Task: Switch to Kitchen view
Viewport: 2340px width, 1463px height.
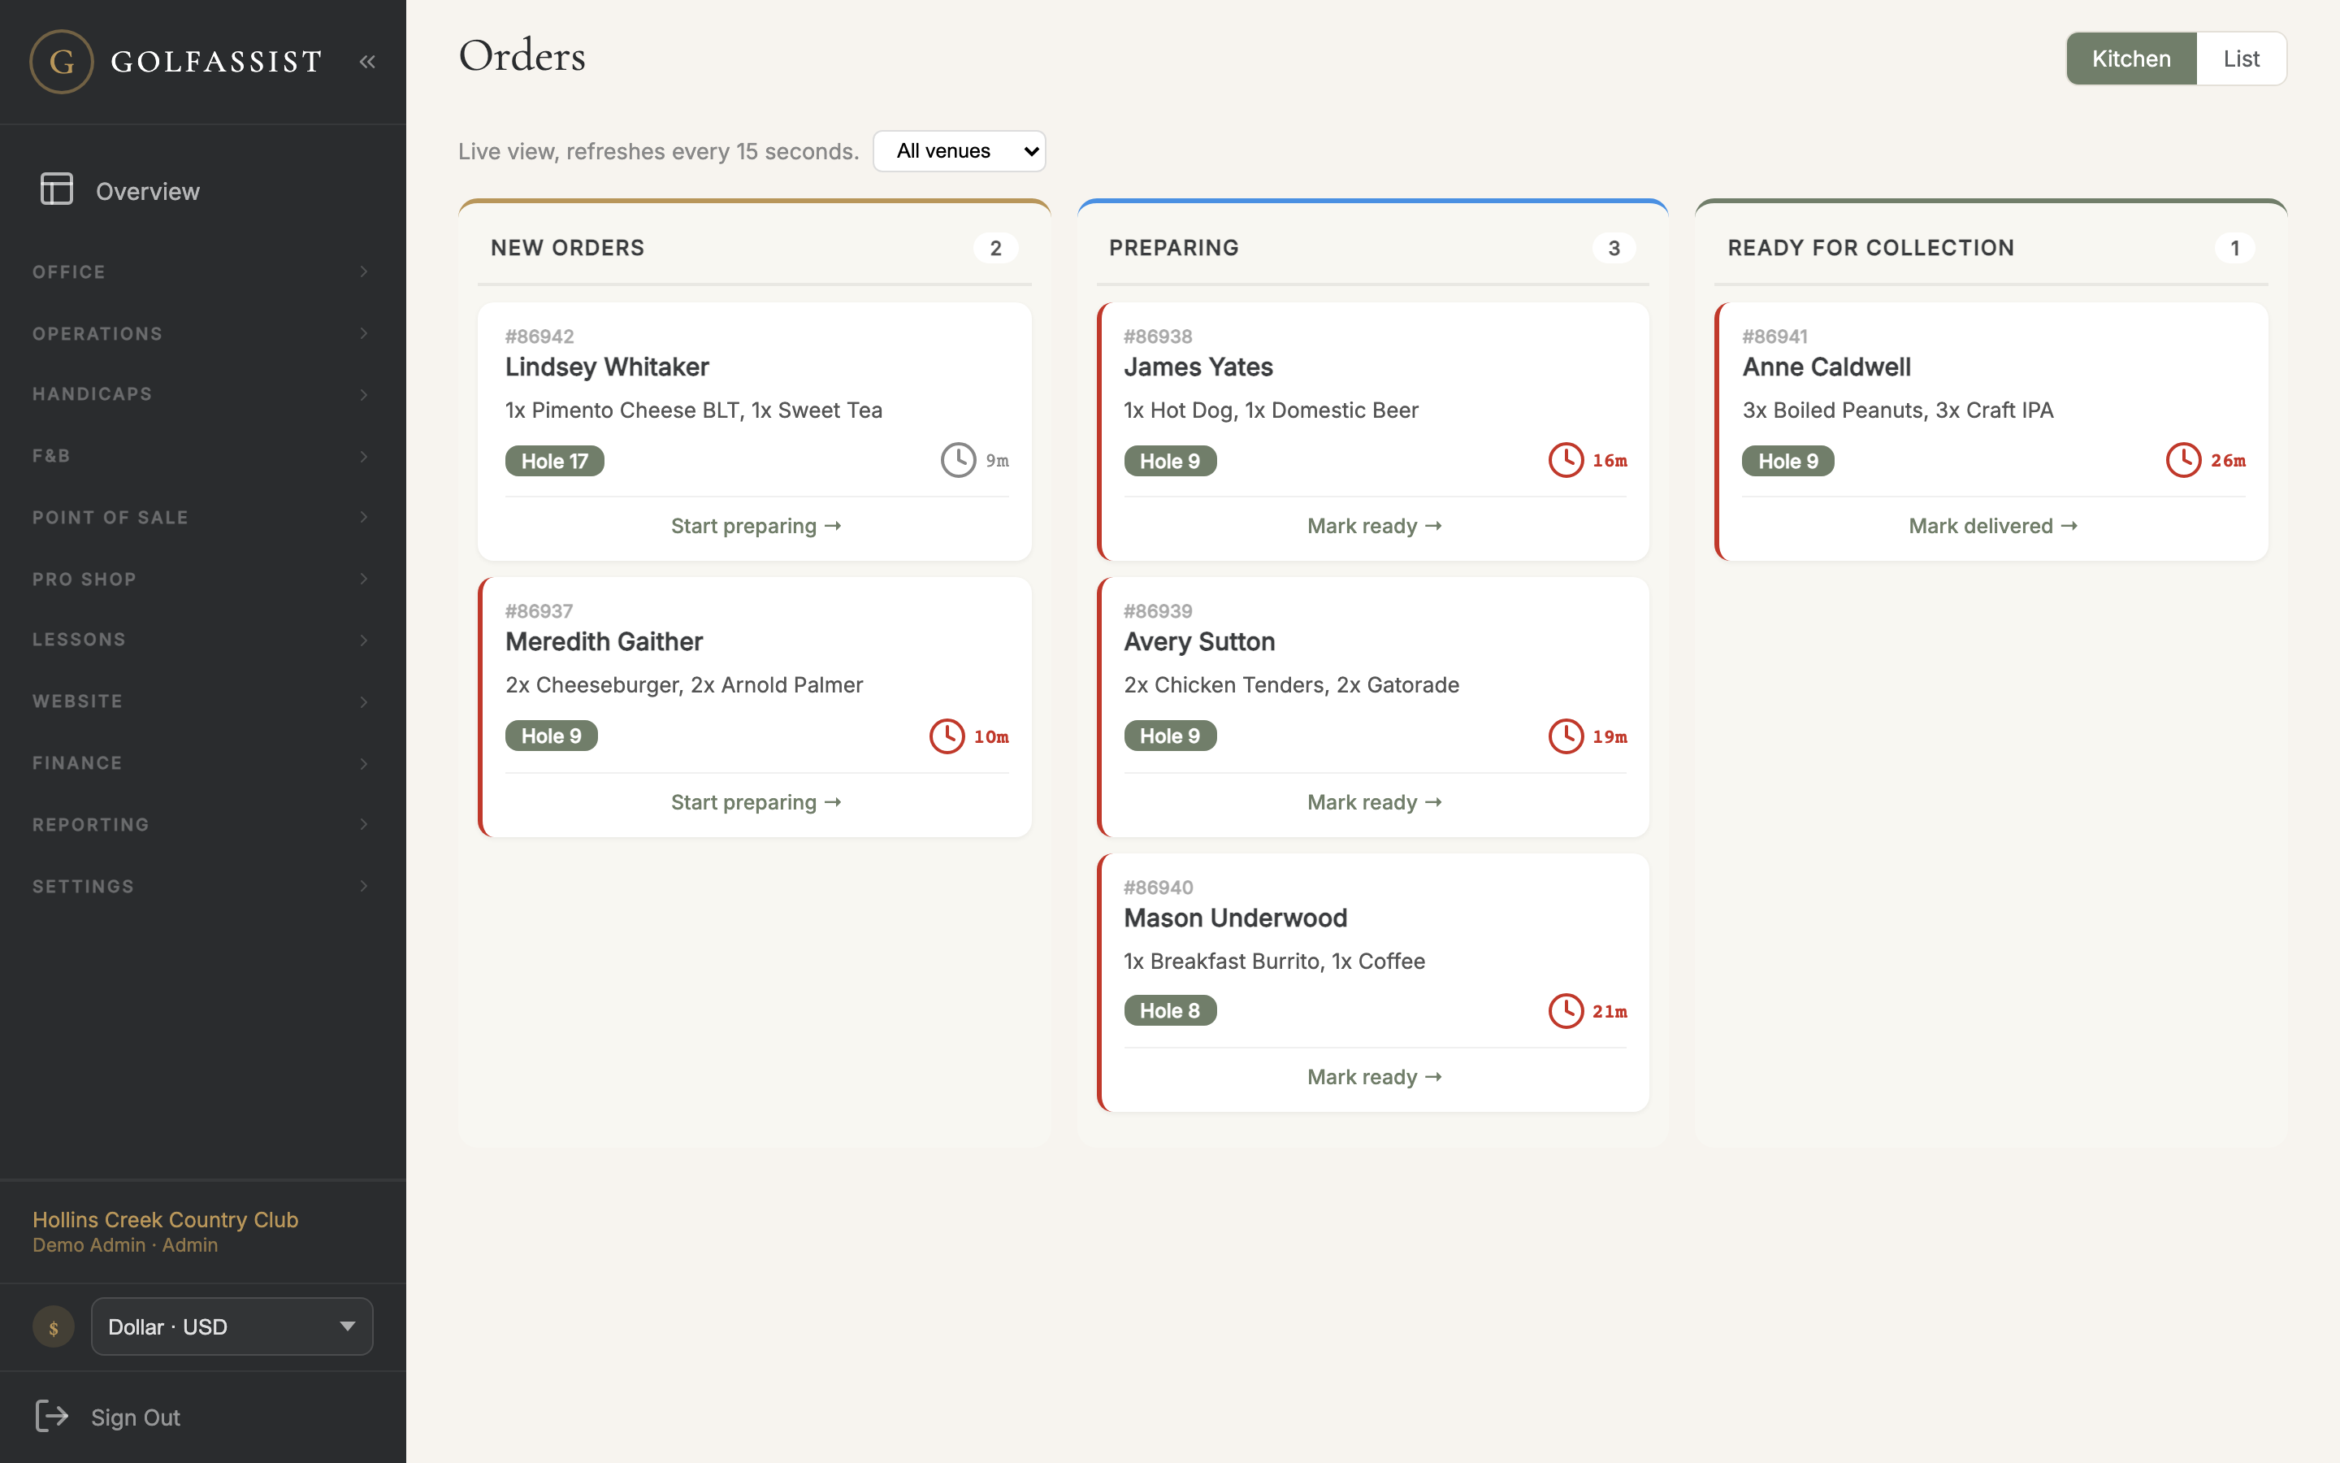Action: [x=2131, y=59]
